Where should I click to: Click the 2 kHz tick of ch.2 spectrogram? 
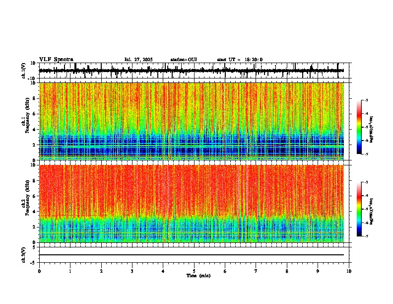(35, 227)
